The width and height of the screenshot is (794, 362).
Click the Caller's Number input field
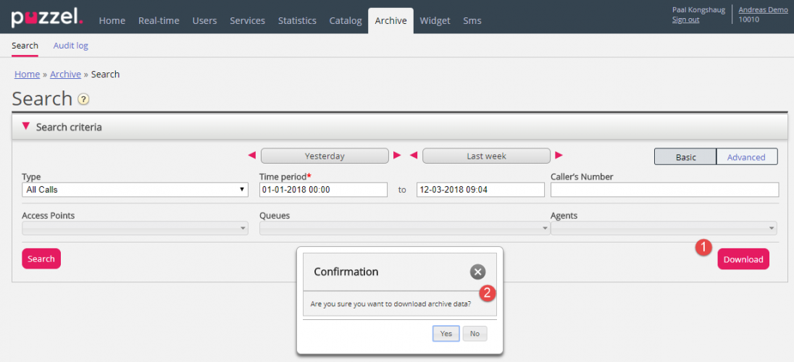coord(664,190)
